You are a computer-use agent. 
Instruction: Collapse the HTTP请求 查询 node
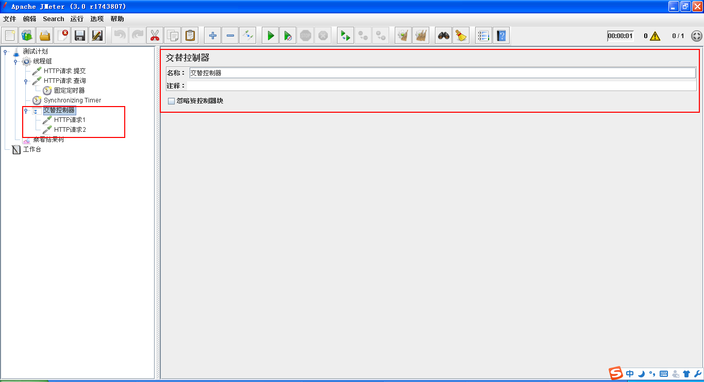26,81
